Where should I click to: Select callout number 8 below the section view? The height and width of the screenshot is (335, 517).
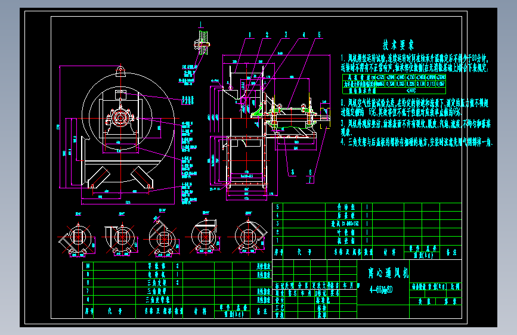click(x=292, y=172)
